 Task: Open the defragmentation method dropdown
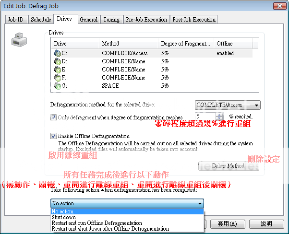(x=228, y=105)
